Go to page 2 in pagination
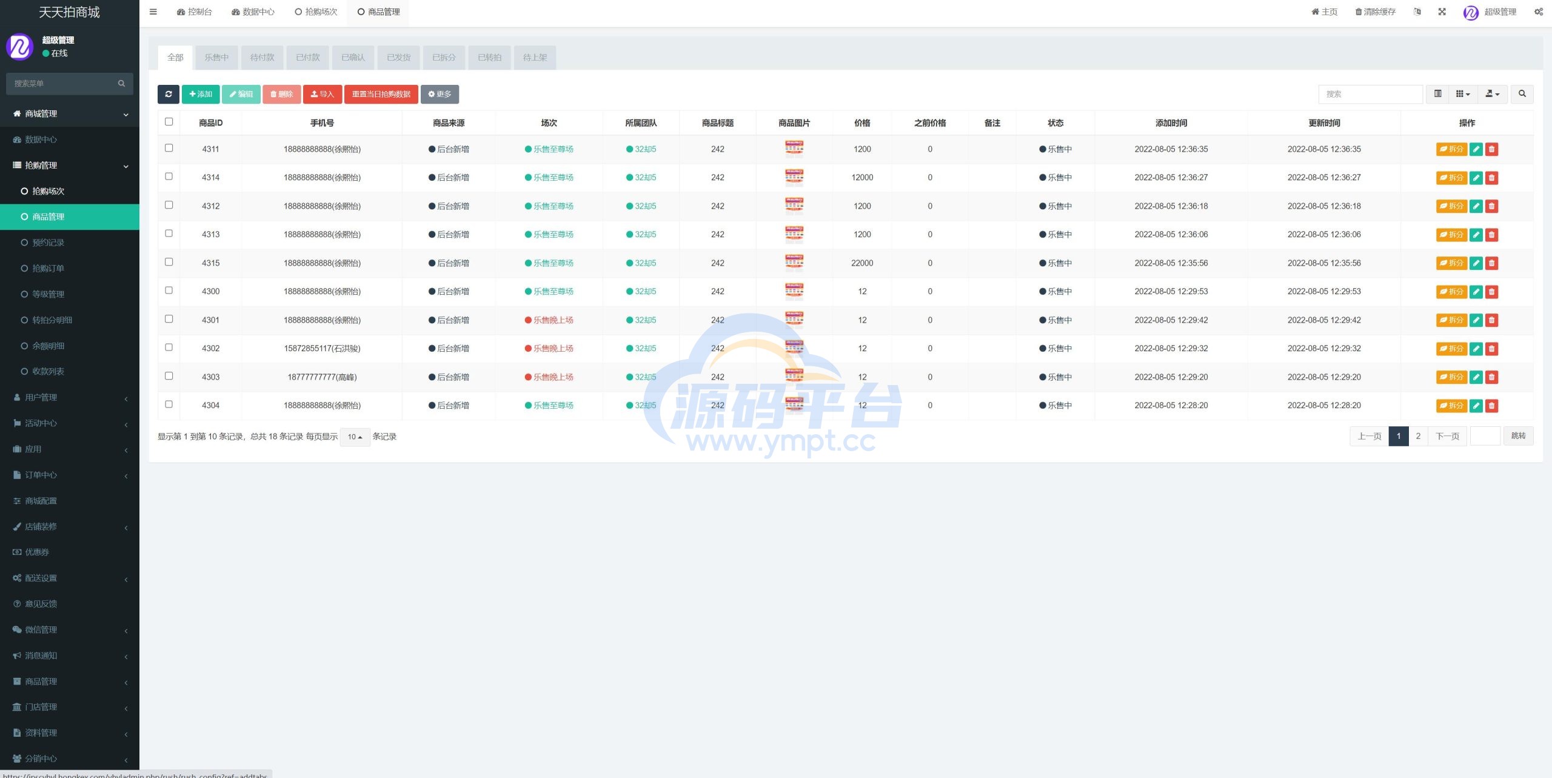 pos(1418,436)
